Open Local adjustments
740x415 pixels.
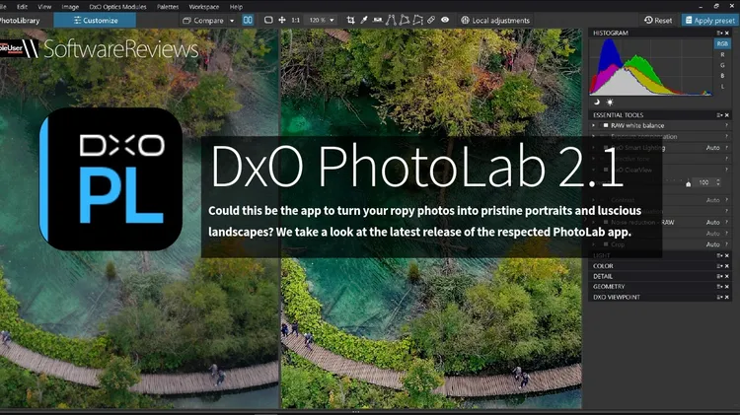495,21
